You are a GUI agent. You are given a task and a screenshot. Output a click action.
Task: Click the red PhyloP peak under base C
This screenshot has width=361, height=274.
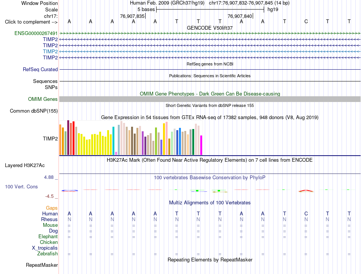click(306, 191)
